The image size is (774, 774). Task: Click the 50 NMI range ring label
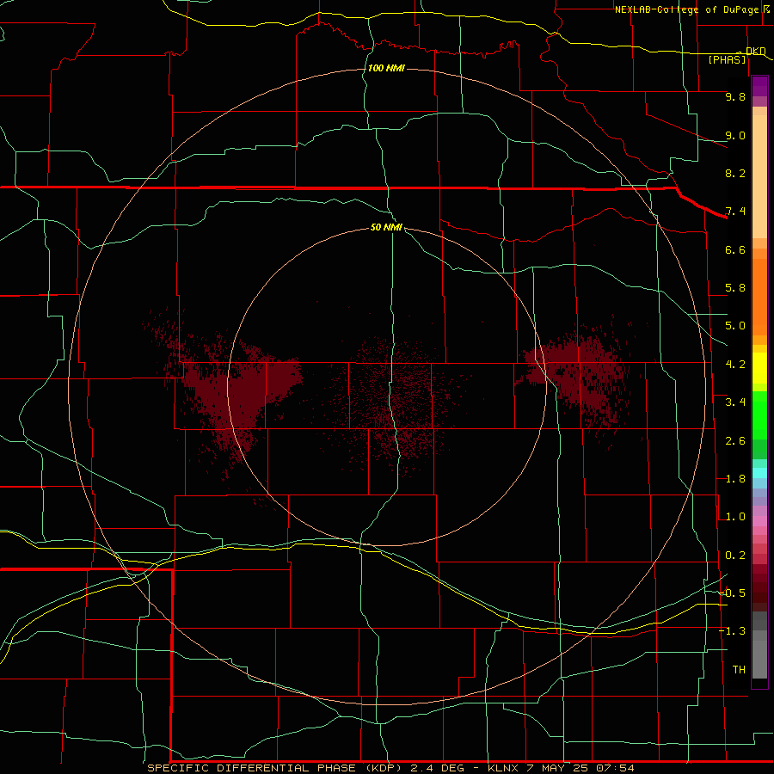386,228
